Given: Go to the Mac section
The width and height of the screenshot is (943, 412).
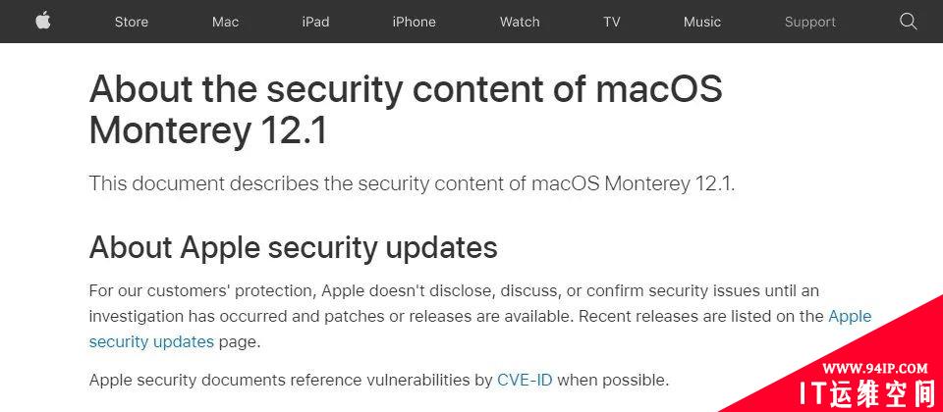Looking at the screenshot, I should click(x=226, y=22).
